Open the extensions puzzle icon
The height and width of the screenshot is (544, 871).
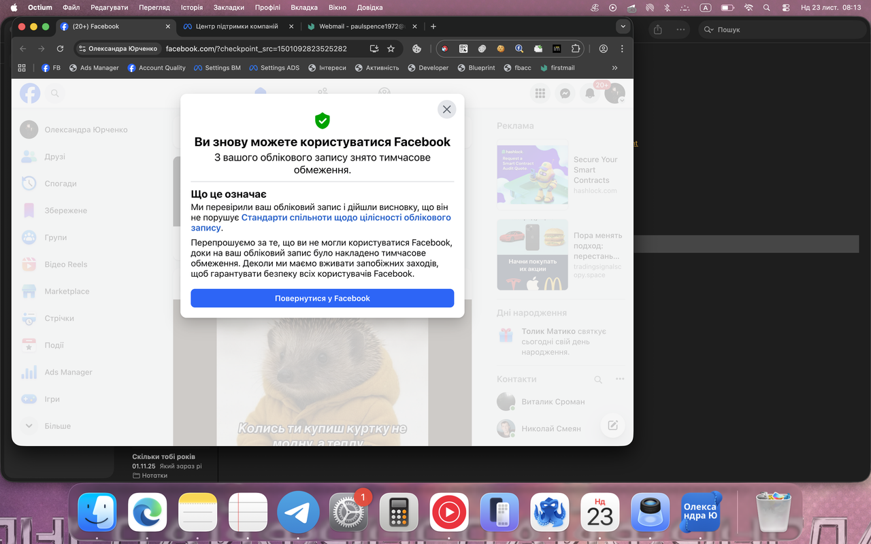click(576, 49)
